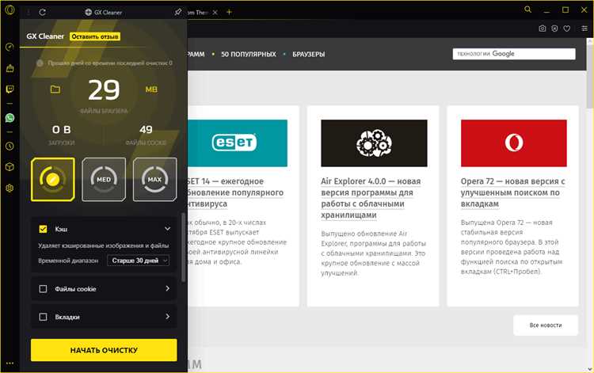Open Settings gear icon in sidebar

[10, 188]
